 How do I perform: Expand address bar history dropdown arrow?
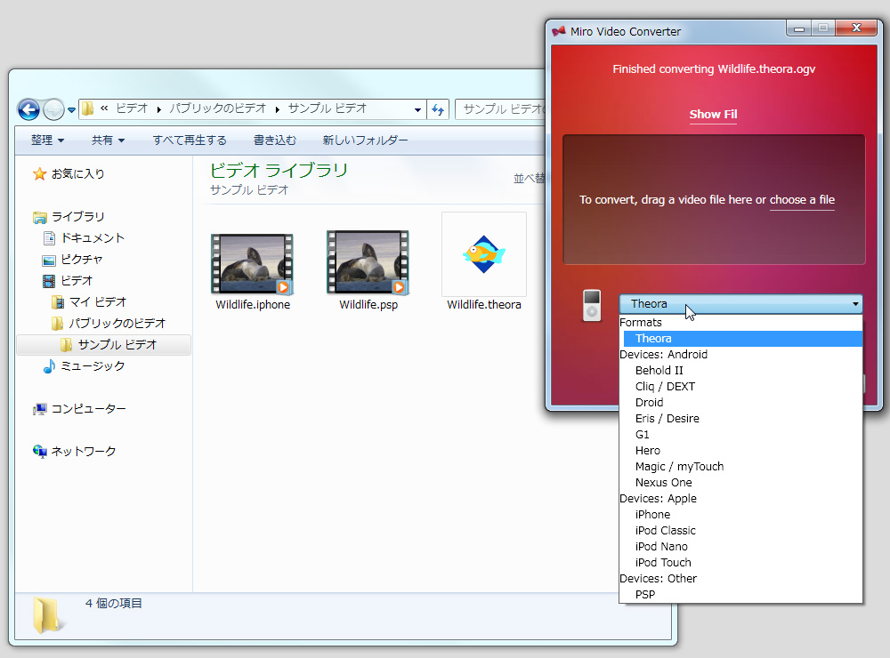pyautogui.click(x=417, y=109)
